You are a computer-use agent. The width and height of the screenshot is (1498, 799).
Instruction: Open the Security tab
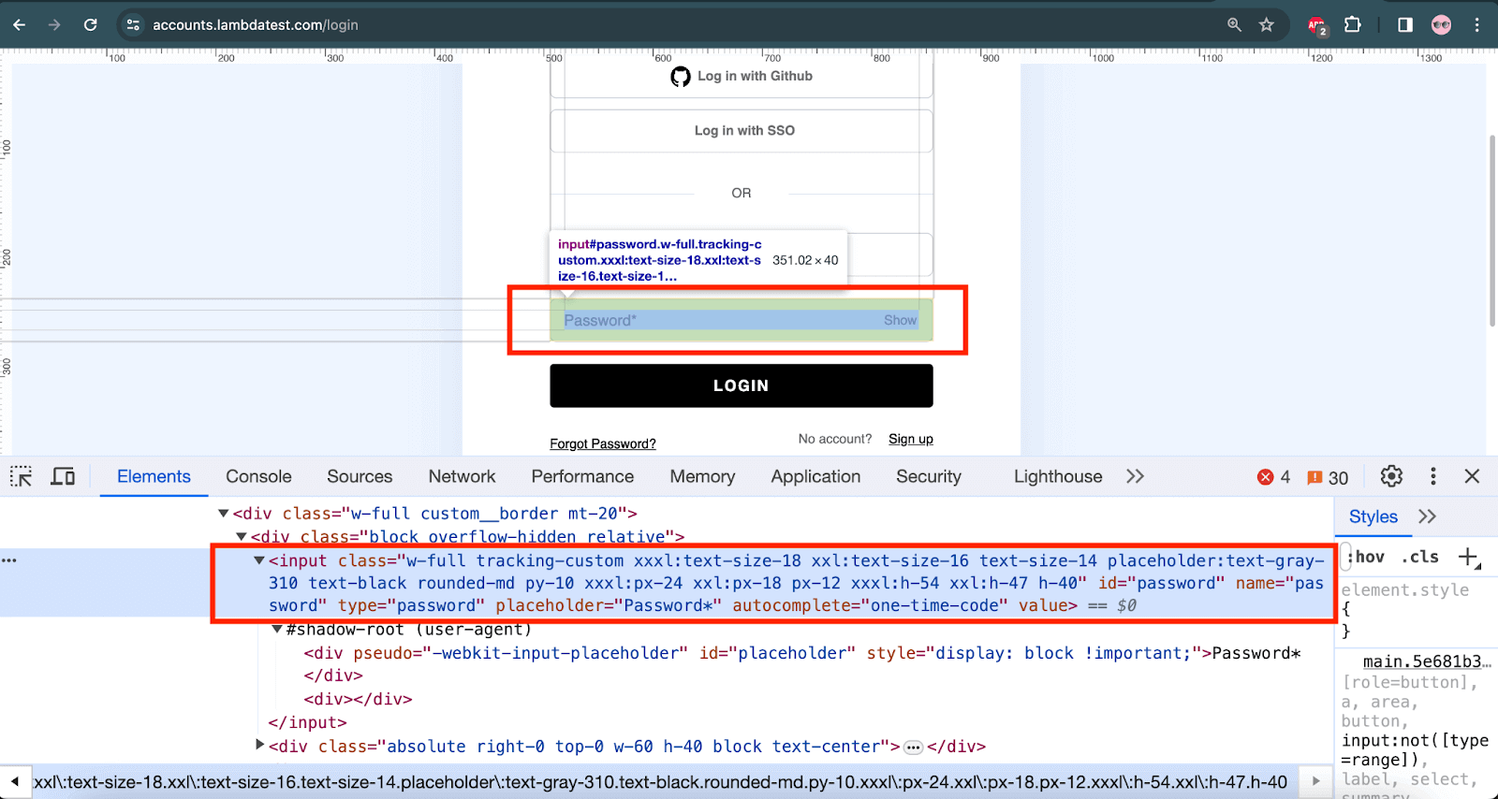click(x=929, y=476)
